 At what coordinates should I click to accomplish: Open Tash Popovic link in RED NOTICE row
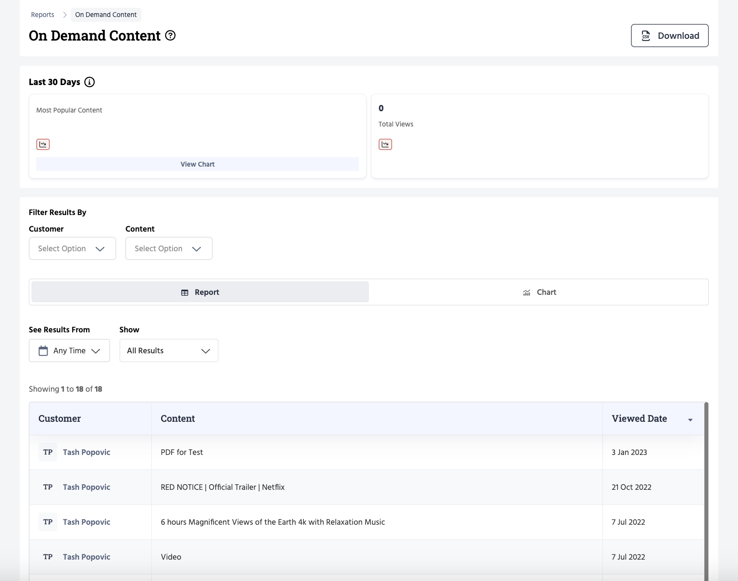pos(86,487)
